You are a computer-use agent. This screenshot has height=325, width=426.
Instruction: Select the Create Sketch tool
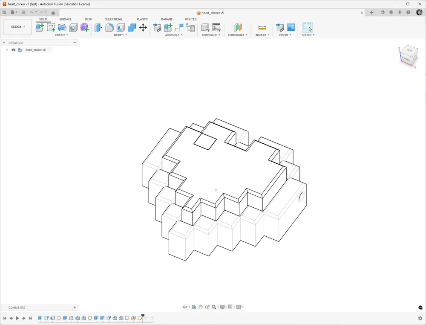[x=51, y=27]
